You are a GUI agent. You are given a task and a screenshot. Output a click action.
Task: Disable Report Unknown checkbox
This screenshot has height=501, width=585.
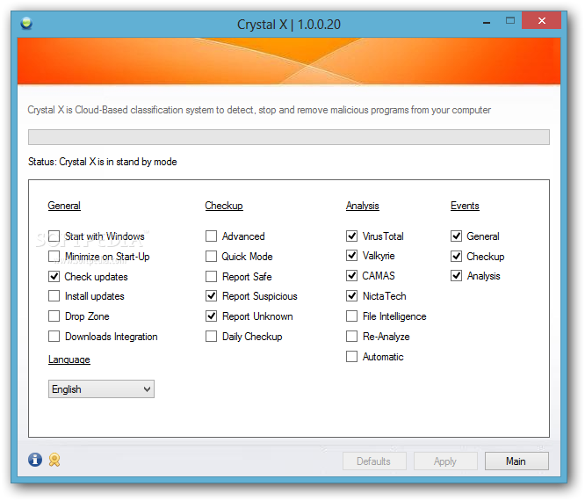[211, 316]
